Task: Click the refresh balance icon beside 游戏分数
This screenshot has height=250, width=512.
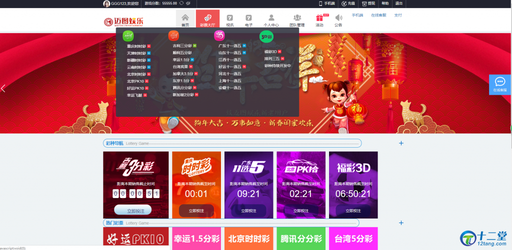Action: coord(181,3)
